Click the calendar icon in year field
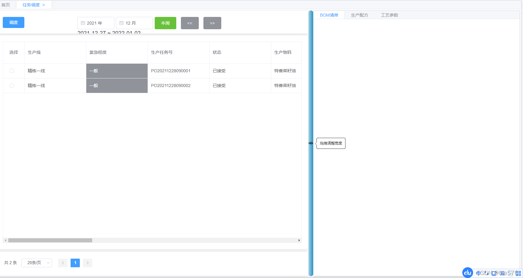The width and height of the screenshot is (523, 278). 83,23
